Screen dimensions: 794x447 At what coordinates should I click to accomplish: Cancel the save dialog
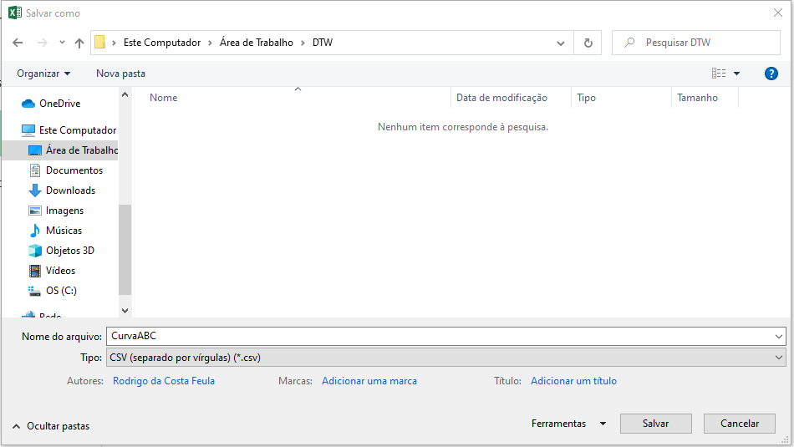(x=739, y=424)
